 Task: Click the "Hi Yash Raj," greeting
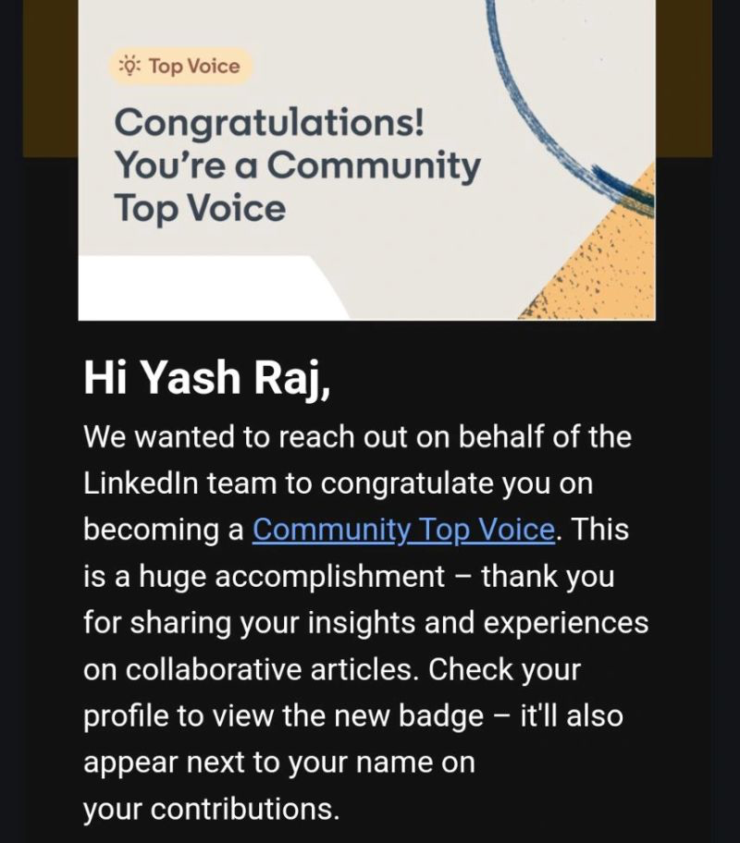(x=207, y=377)
